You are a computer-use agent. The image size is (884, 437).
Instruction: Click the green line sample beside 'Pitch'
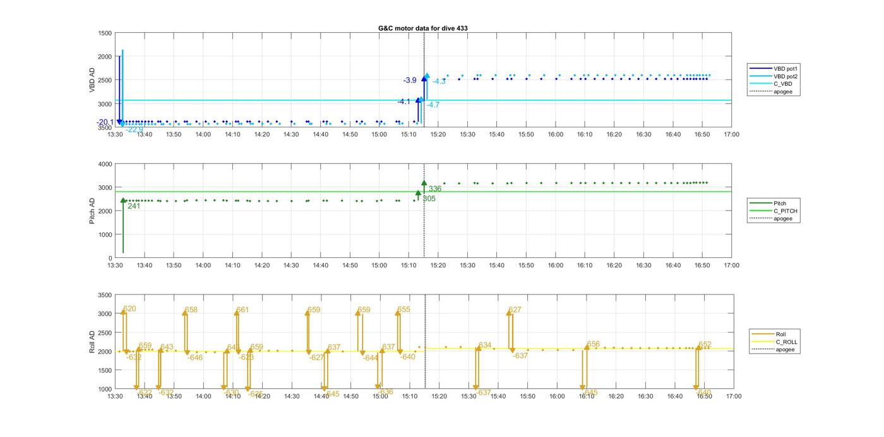(760, 203)
